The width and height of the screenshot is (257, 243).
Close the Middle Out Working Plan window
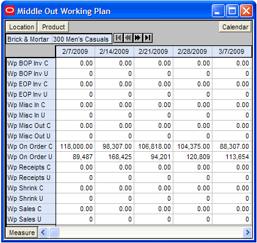(246, 11)
